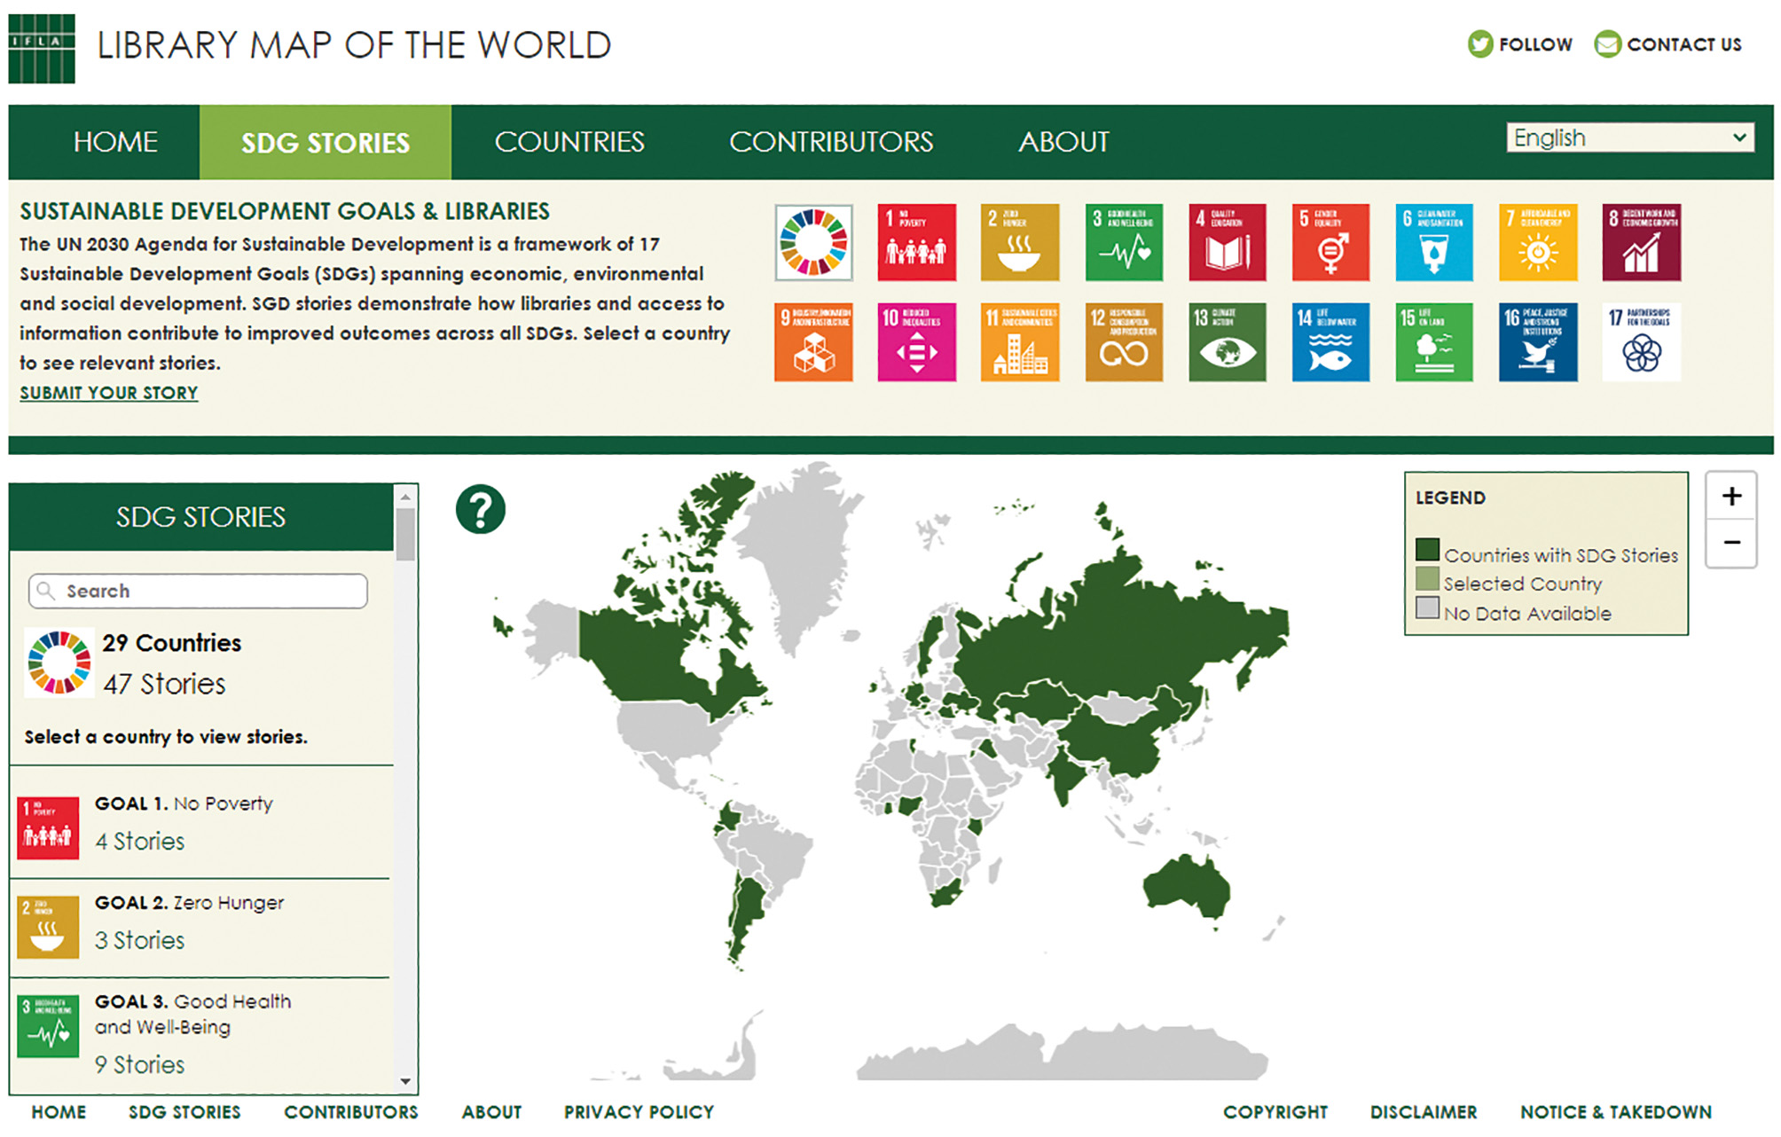Image resolution: width=1781 pixels, height=1137 pixels.
Task: Switch to the COUNTRIES tab
Action: click(x=571, y=141)
